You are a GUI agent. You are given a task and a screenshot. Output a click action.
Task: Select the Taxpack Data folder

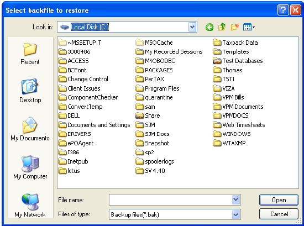click(x=235, y=43)
